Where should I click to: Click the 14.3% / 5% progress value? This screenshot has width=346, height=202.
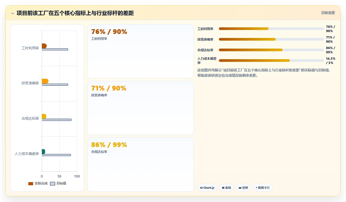331,61
